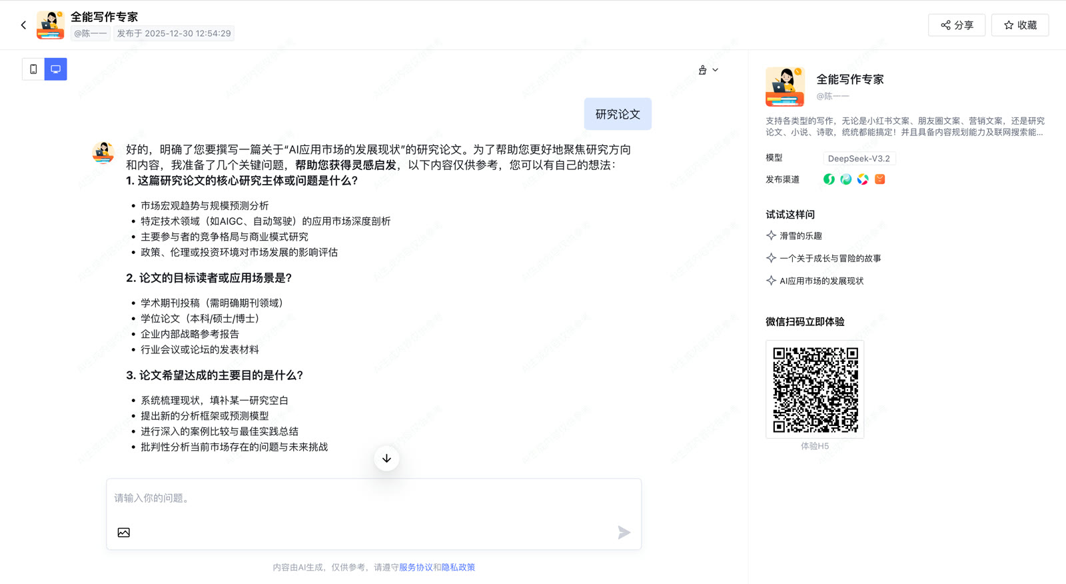
Task: Click bullet 提出新的分析框架或预测模型
Action: 205,416
